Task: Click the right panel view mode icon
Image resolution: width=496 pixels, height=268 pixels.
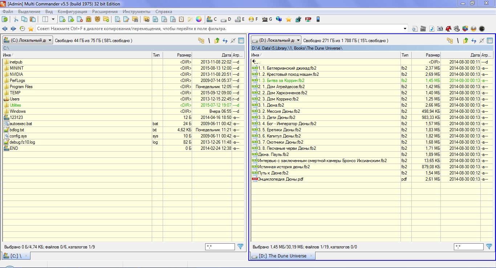Action: (490, 41)
